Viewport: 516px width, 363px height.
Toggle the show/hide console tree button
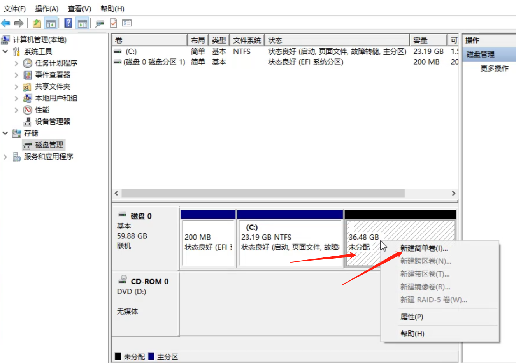(x=51, y=23)
